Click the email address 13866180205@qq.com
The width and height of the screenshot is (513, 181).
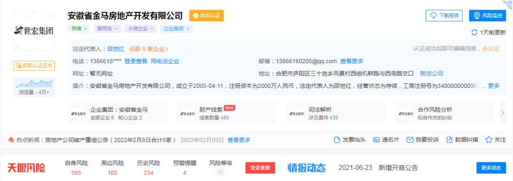(306, 61)
